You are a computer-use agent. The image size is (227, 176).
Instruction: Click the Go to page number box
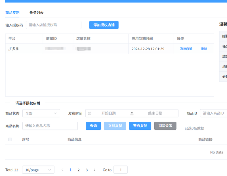pyautogui.click(x=120, y=170)
